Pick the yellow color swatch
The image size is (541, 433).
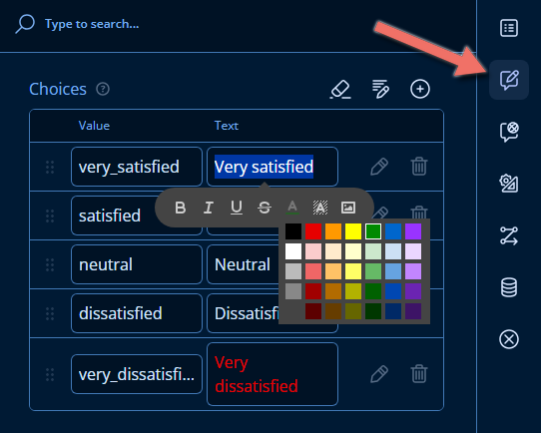click(353, 231)
